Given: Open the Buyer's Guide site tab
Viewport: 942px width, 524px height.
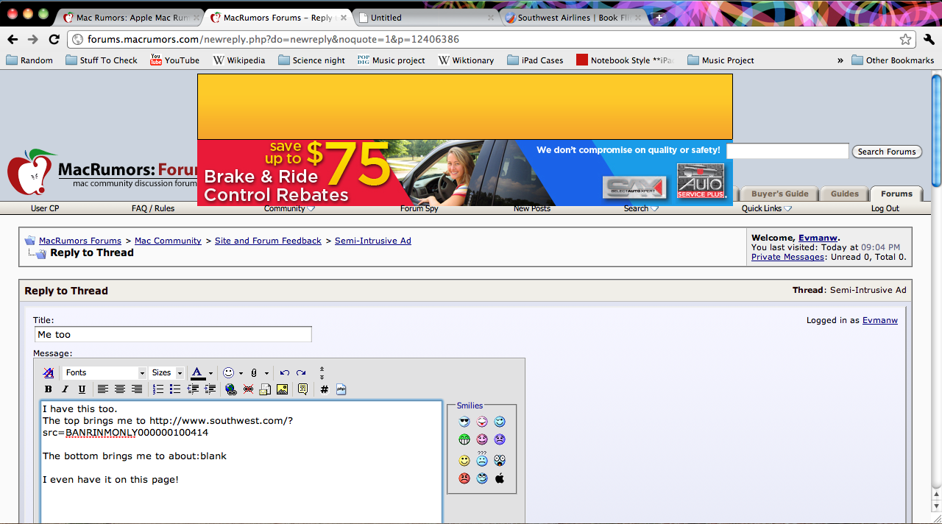Looking at the screenshot, I should [x=780, y=194].
